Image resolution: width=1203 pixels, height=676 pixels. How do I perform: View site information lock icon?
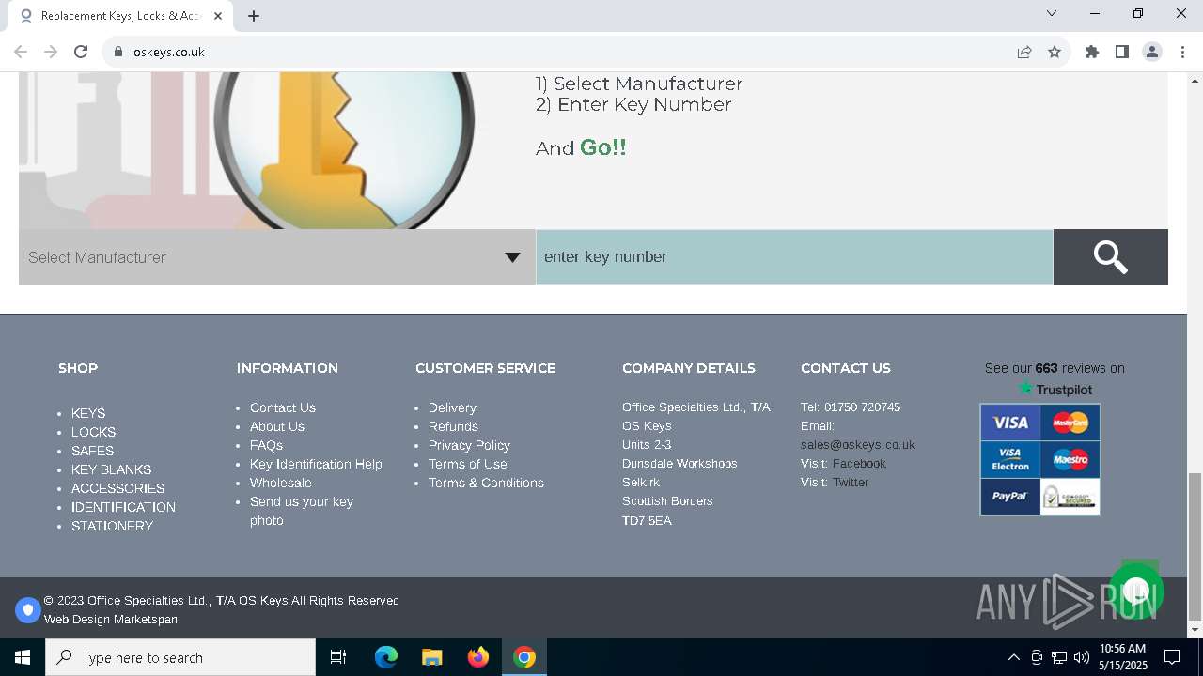tap(117, 52)
